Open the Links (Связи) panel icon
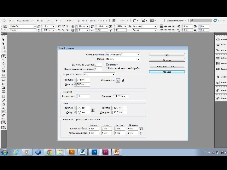Screen dimensions: 227x170 218,50
